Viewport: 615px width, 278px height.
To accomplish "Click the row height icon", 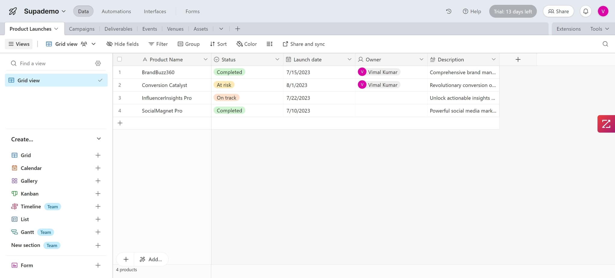I will [x=269, y=44].
